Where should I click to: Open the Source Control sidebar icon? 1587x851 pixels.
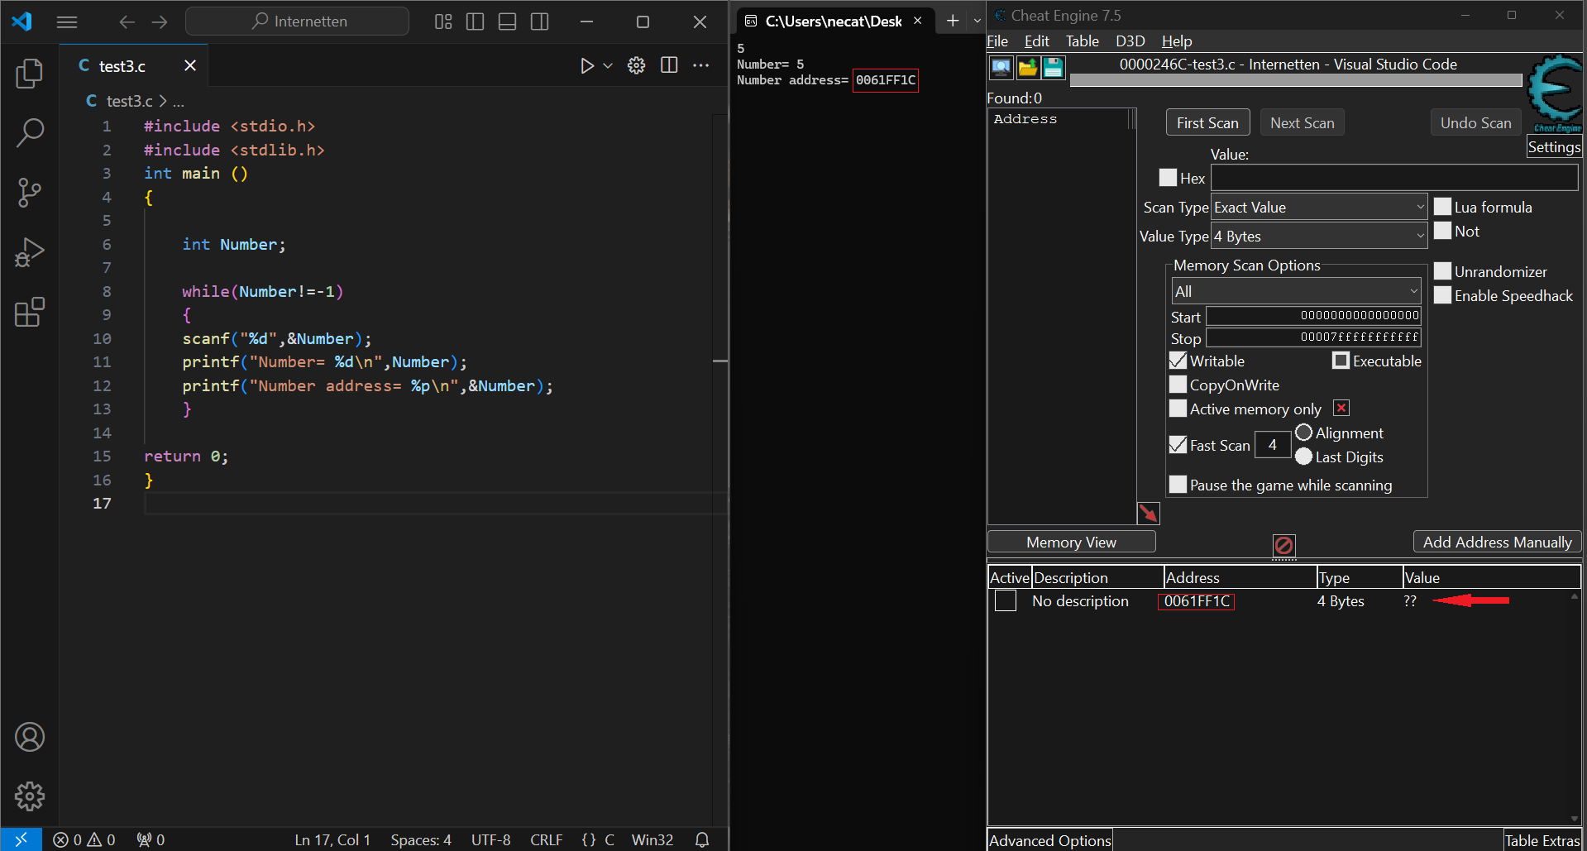tap(30, 193)
